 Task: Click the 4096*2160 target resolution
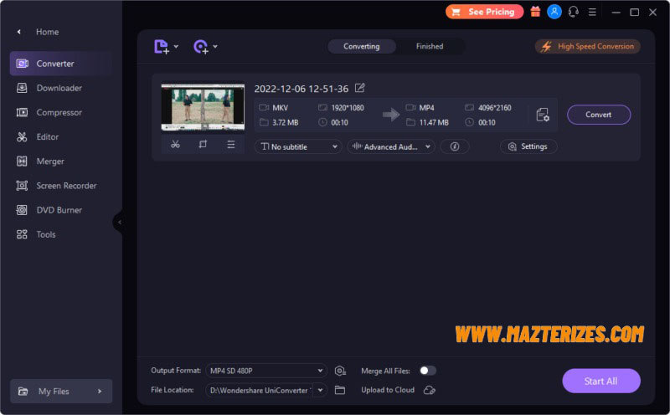pyautogui.click(x=494, y=108)
